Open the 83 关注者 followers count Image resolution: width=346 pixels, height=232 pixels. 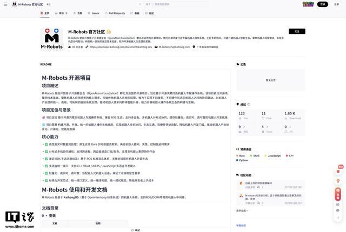click(76, 47)
